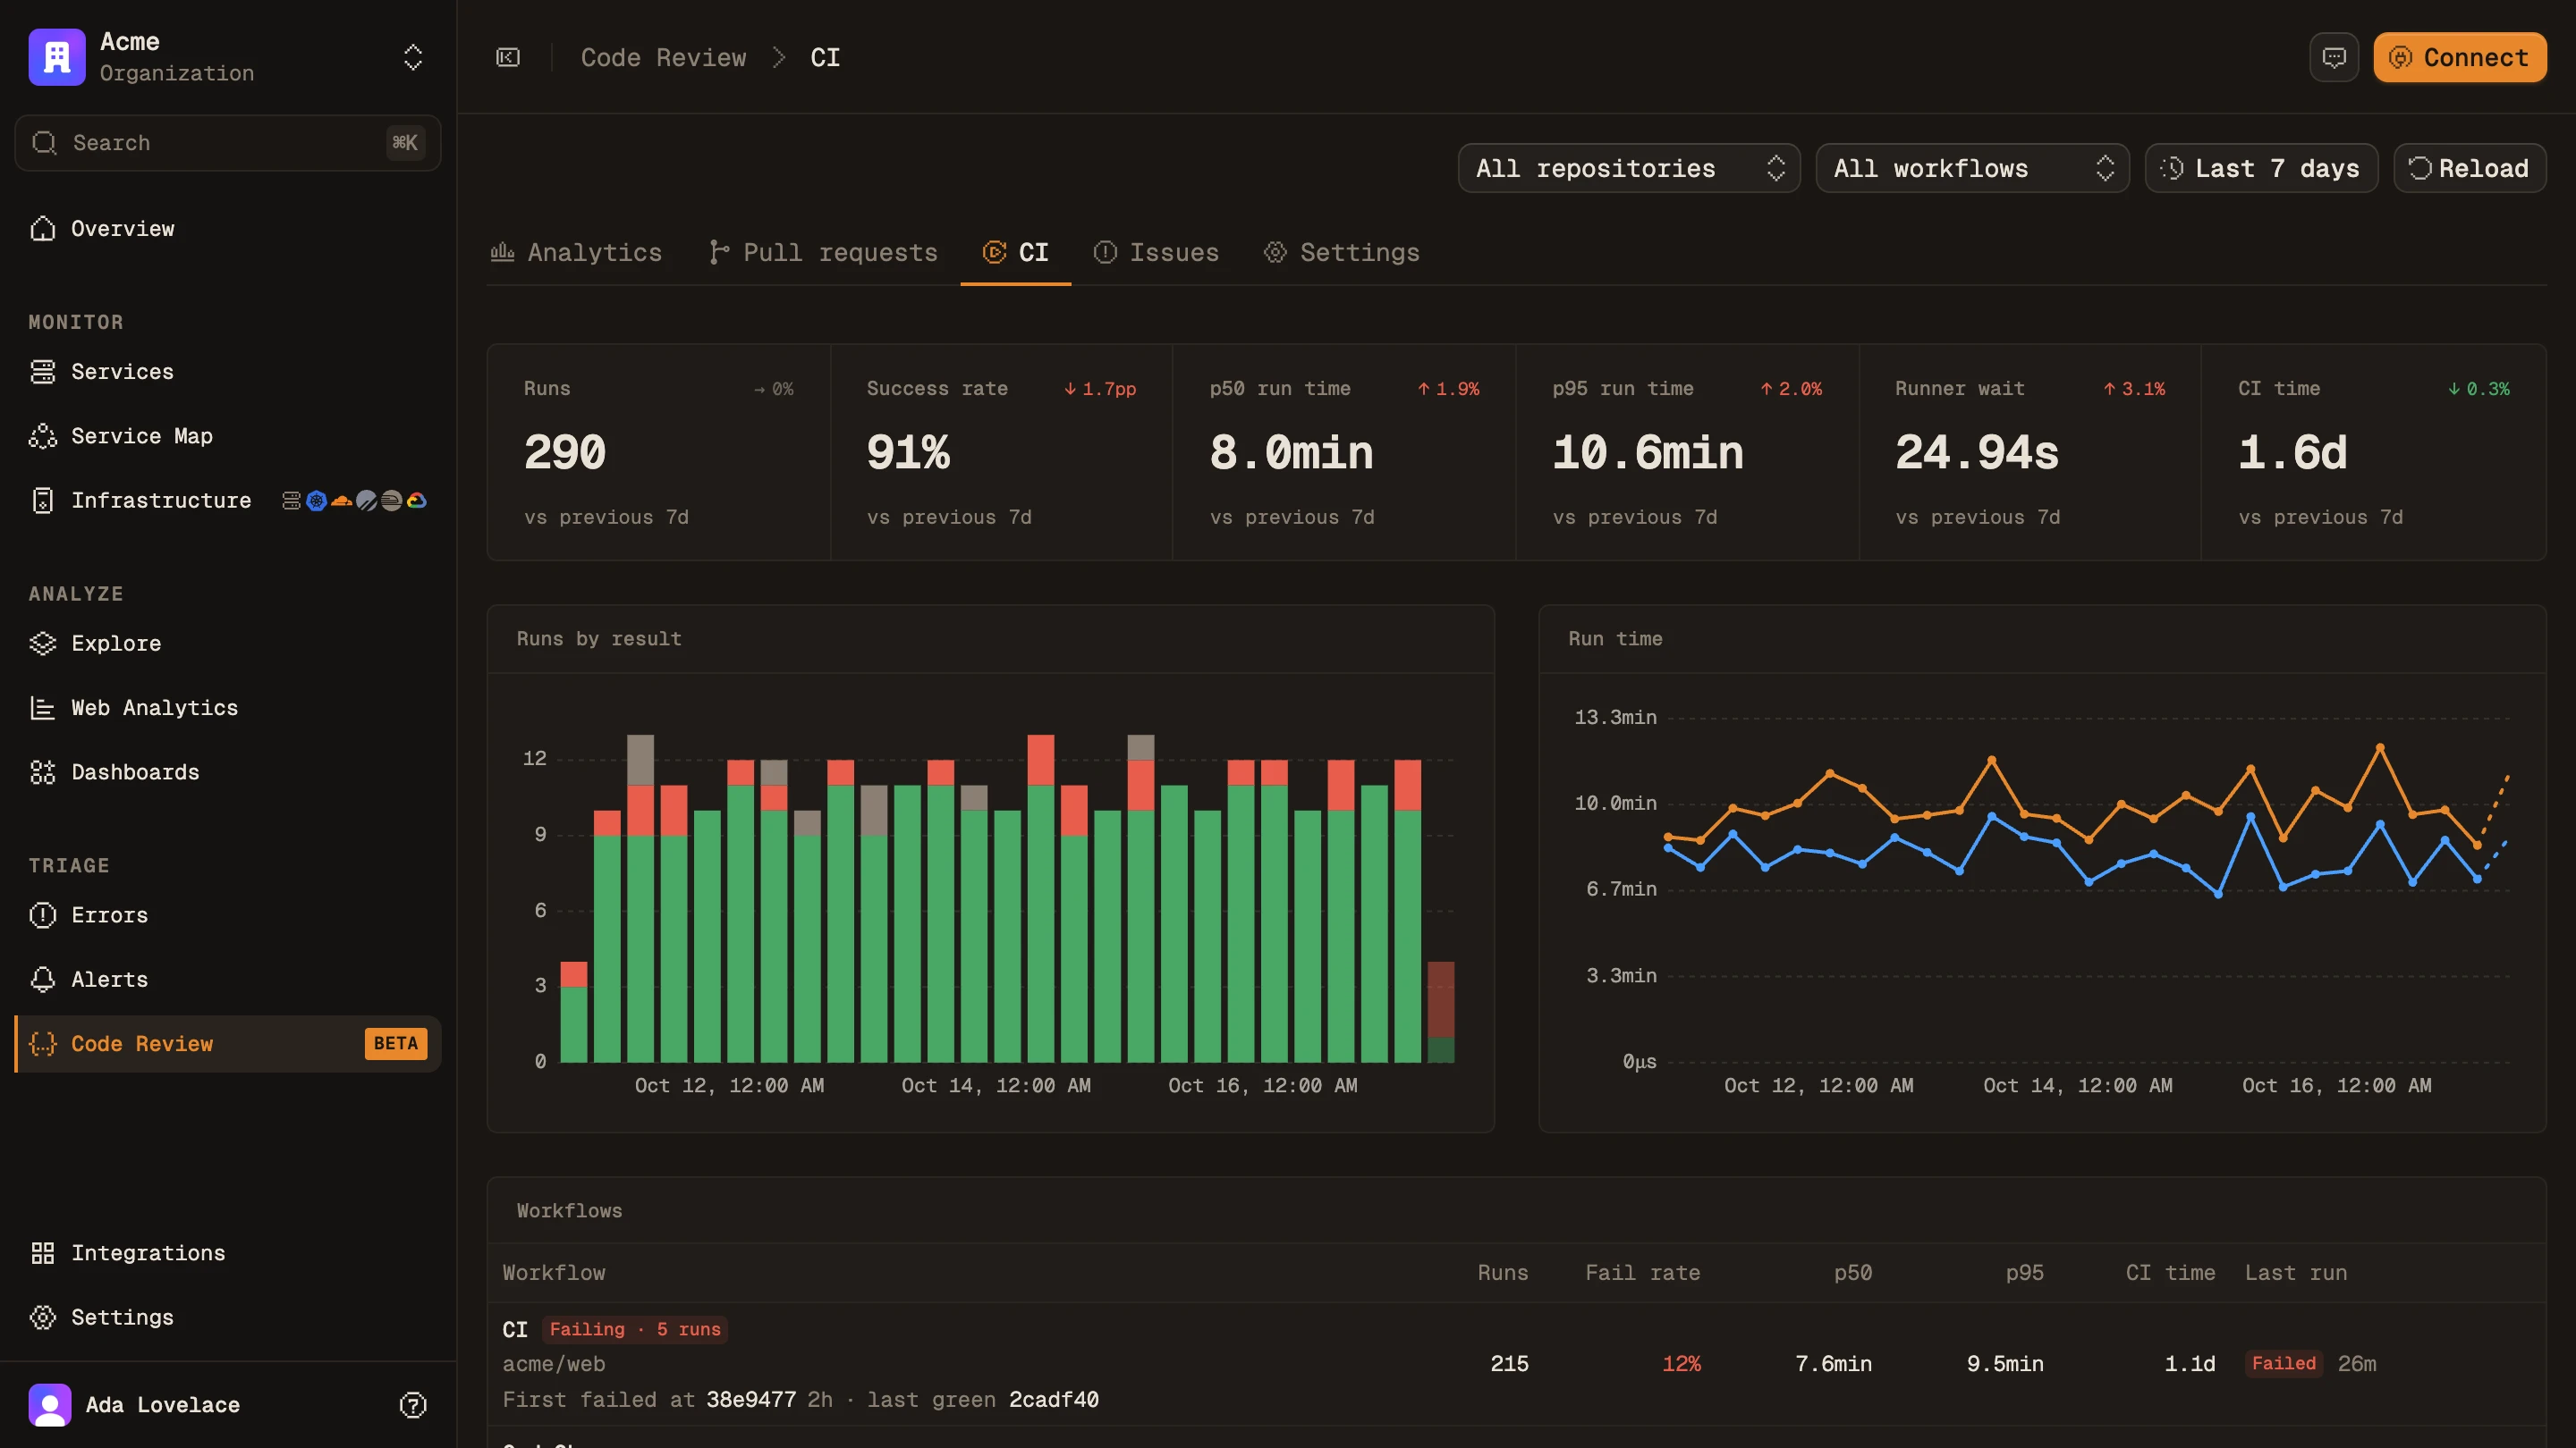Expand the Acme organization switcher chevrons
The width and height of the screenshot is (2576, 1448).
(413, 57)
